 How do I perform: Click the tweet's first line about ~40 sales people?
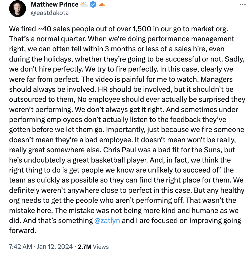118,29
